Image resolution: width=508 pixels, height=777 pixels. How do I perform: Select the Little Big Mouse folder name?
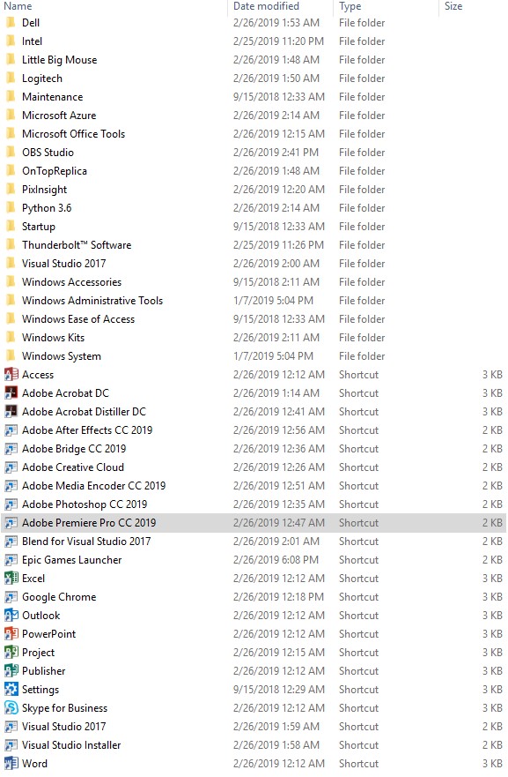[x=59, y=60]
